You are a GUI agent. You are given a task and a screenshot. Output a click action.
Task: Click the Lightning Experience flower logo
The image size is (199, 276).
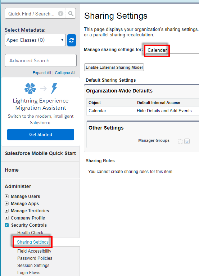30,88
